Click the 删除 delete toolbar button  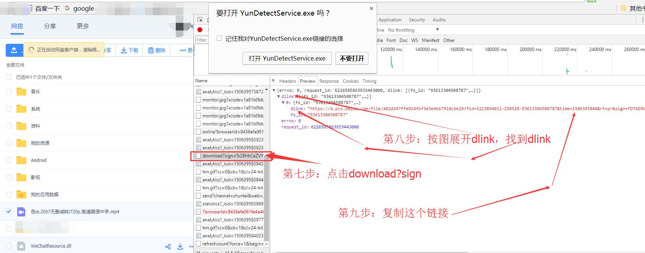point(157,50)
